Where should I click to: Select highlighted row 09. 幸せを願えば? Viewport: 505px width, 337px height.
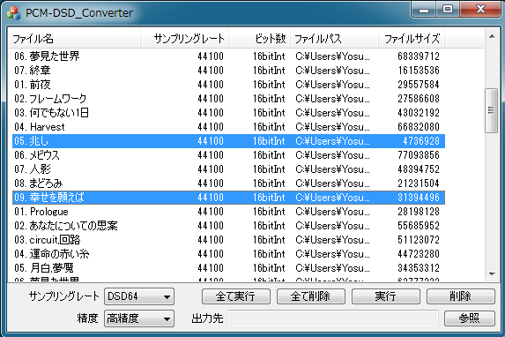click(x=228, y=198)
